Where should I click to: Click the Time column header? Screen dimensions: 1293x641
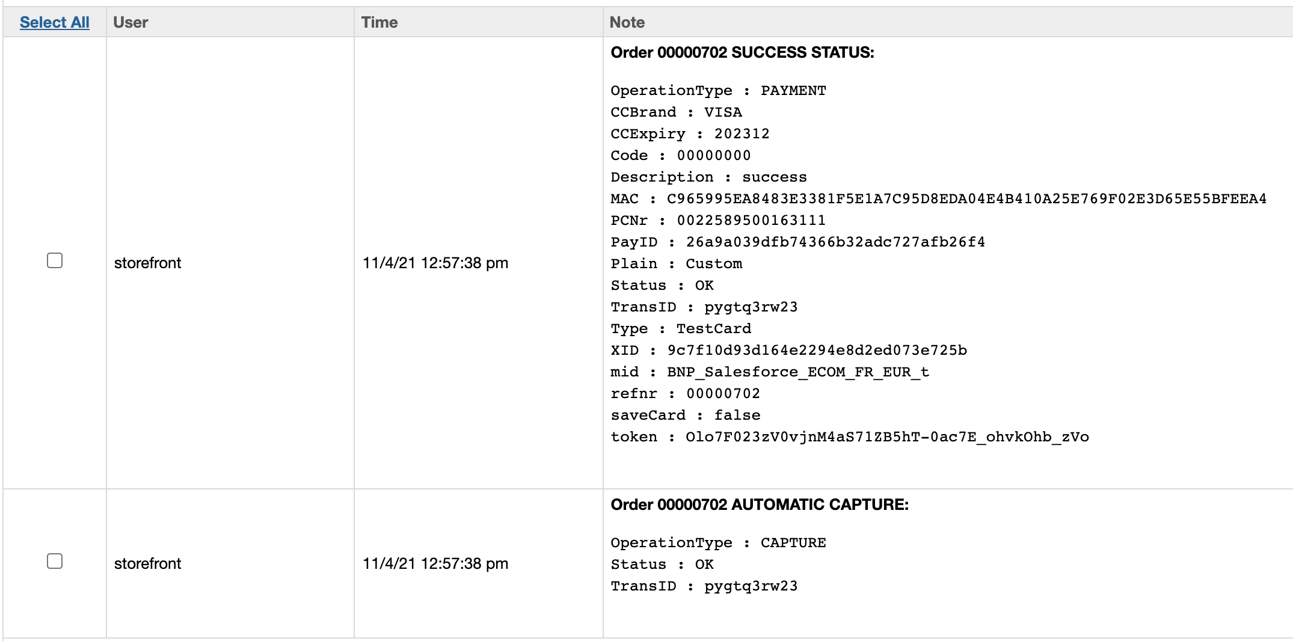click(379, 22)
